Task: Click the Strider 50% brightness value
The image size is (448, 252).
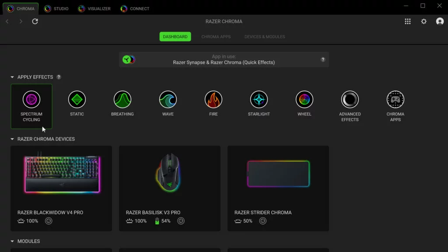Action: click(248, 221)
